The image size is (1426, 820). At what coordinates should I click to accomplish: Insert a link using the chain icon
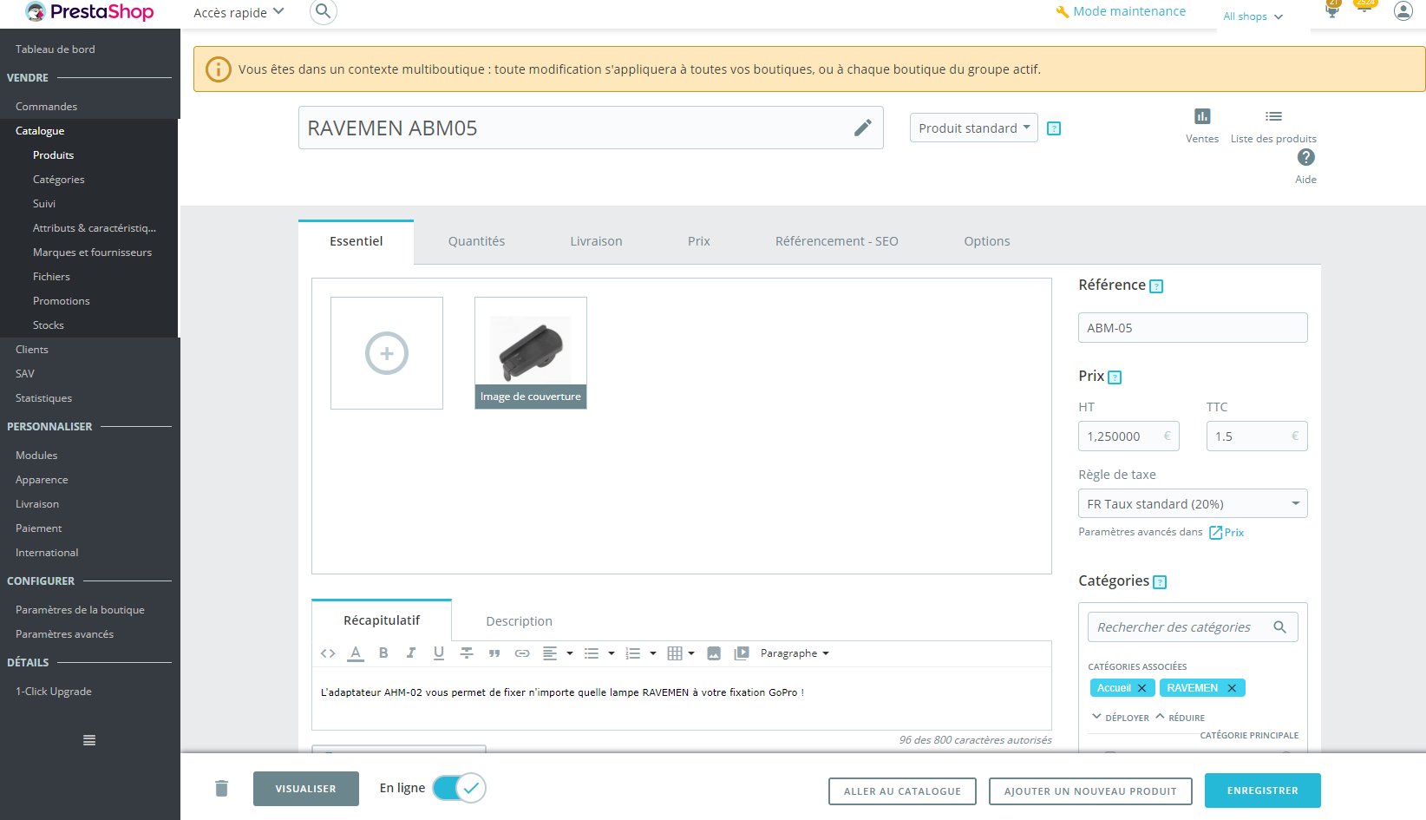(522, 653)
